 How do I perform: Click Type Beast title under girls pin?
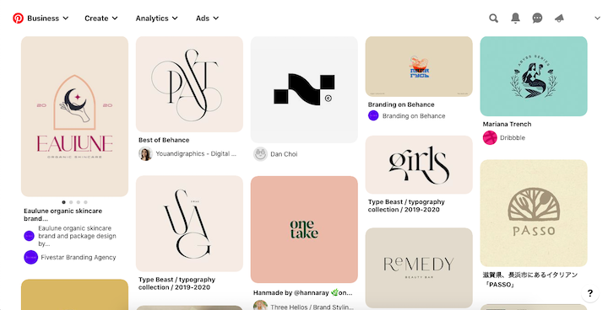[x=406, y=206]
